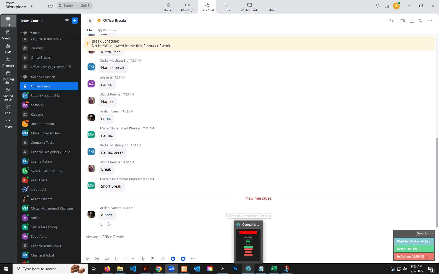
Task: Attach a file to the message
Action: (117, 259)
